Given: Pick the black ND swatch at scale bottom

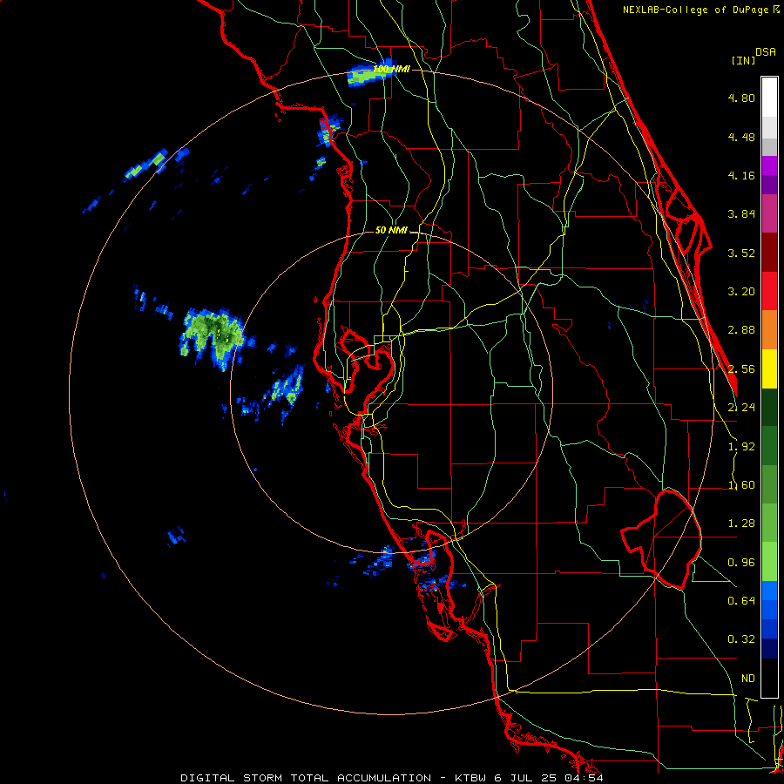Looking at the screenshot, I should 769,678.
